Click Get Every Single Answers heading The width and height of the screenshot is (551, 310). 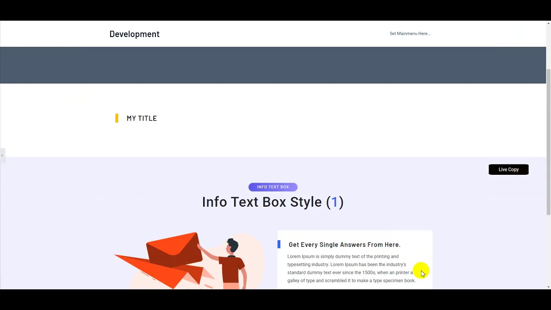tap(344, 245)
